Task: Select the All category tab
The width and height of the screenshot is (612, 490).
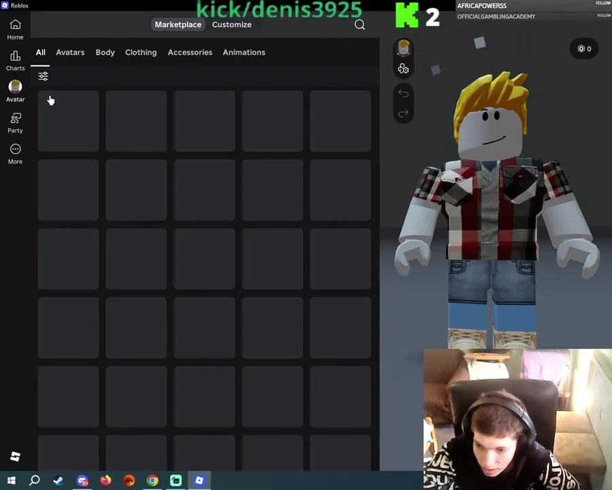Action: pyautogui.click(x=41, y=52)
